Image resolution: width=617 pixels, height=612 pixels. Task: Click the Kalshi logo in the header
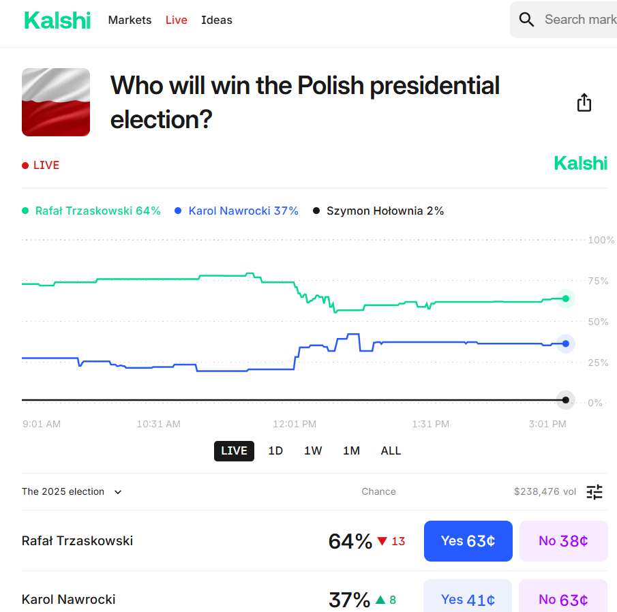tap(57, 20)
